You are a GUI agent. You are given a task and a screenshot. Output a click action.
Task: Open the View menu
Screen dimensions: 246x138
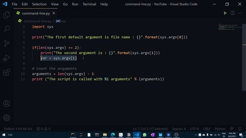click(x=55, y=4)
